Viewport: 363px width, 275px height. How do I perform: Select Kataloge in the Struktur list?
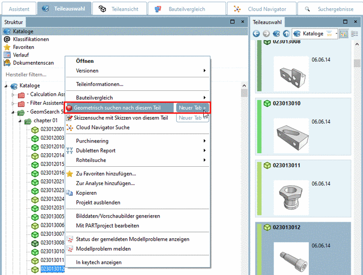coord(125,31)
